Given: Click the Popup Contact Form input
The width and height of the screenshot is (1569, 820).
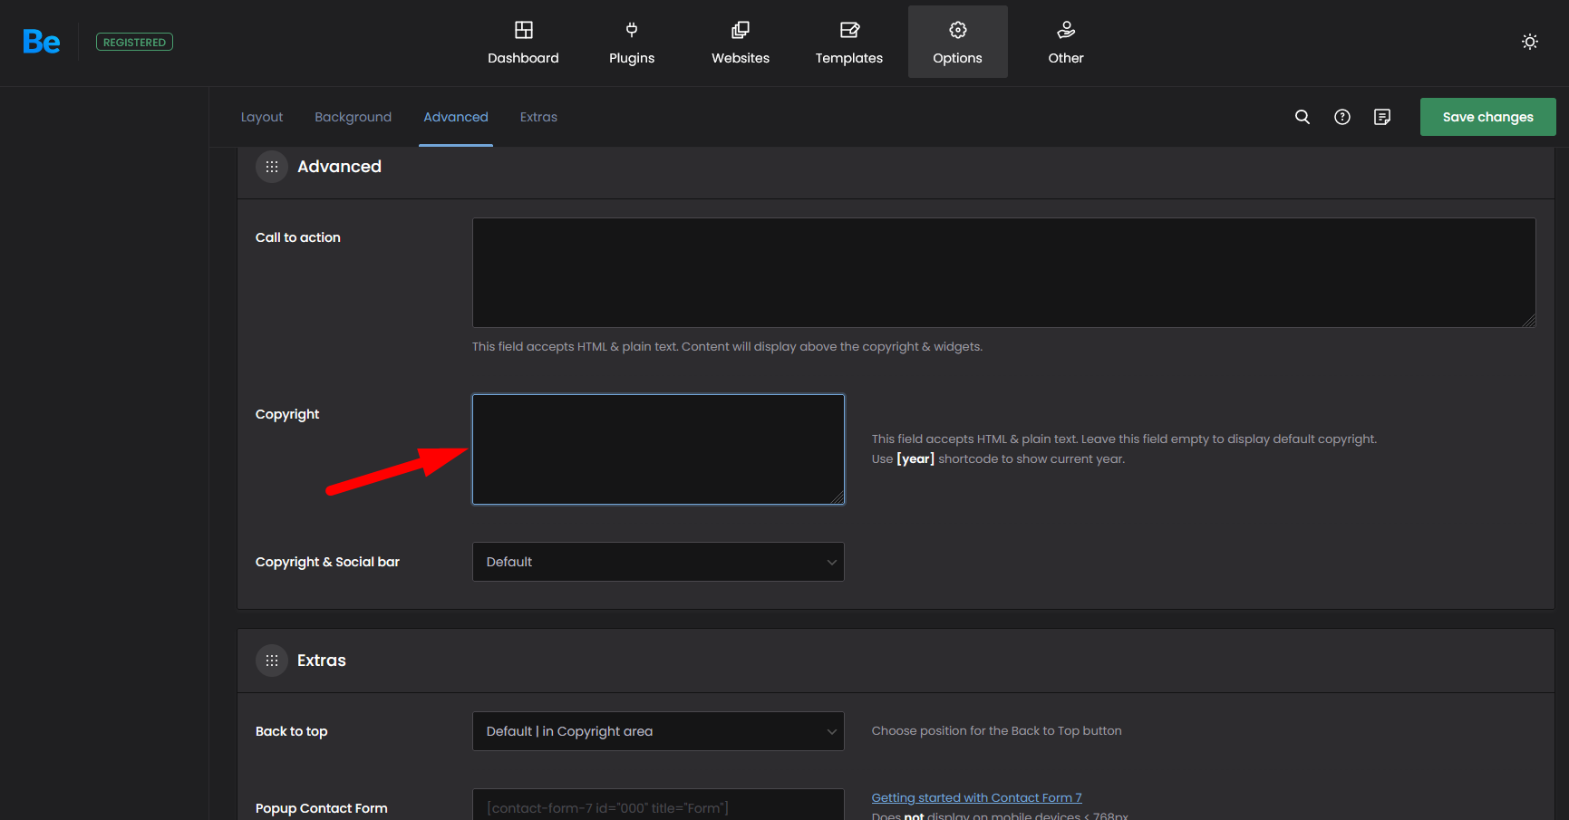Looking at the screenshot, I should coord(659,806).
